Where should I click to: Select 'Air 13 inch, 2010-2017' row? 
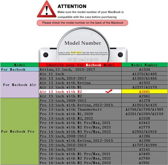[80, 78]
